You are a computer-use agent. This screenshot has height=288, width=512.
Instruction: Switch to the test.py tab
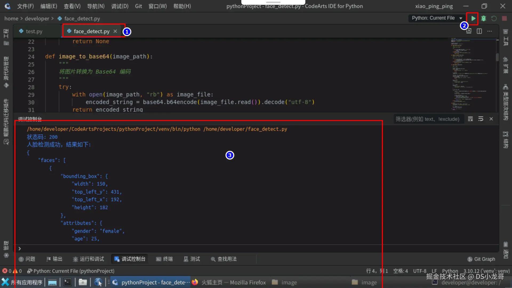tap(34, 31)
